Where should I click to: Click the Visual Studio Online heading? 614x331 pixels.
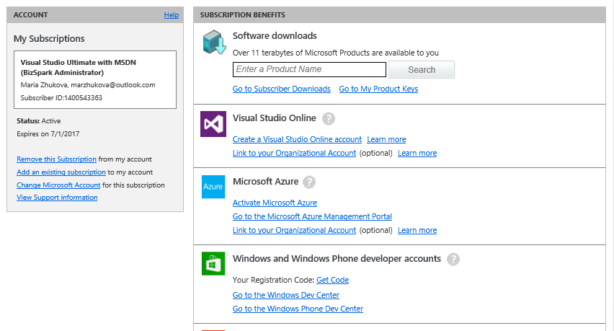(x=274, y=118)
